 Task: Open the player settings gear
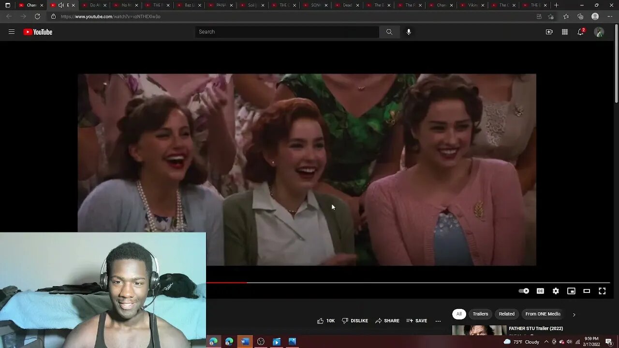coord(556,291)
